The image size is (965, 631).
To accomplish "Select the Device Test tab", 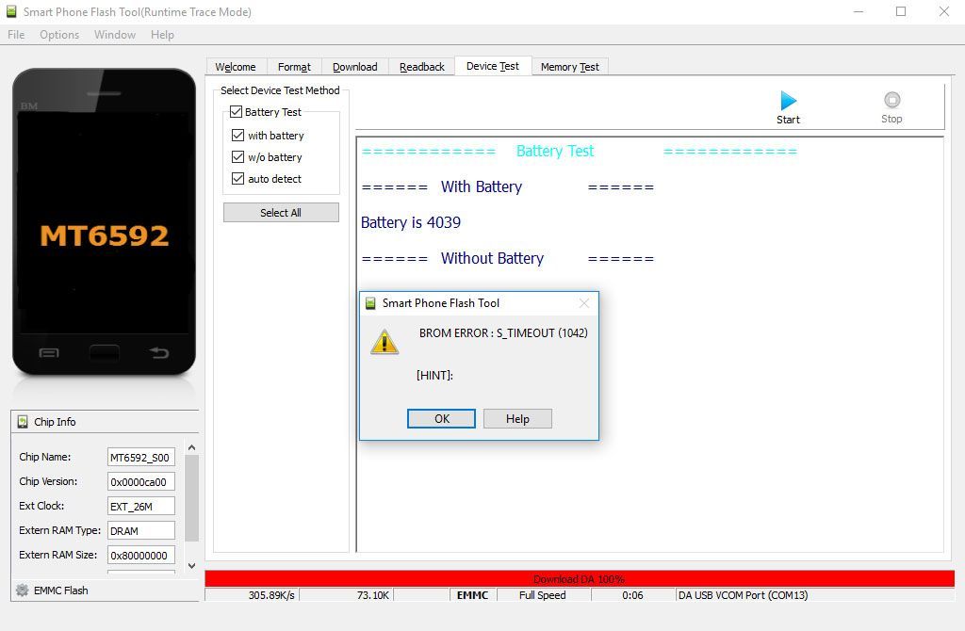I will tap(493, 66).
